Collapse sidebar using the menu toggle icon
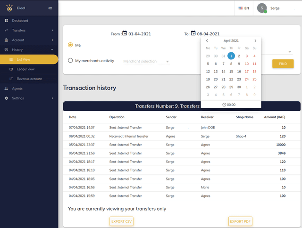 50,8
